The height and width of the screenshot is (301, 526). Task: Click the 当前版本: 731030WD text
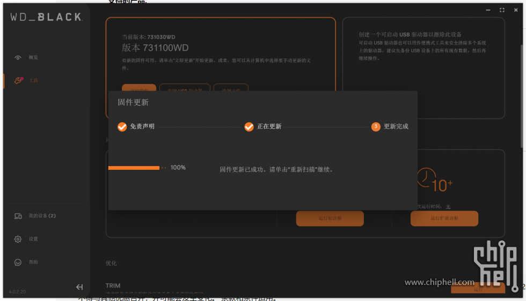tap(148, 37)
